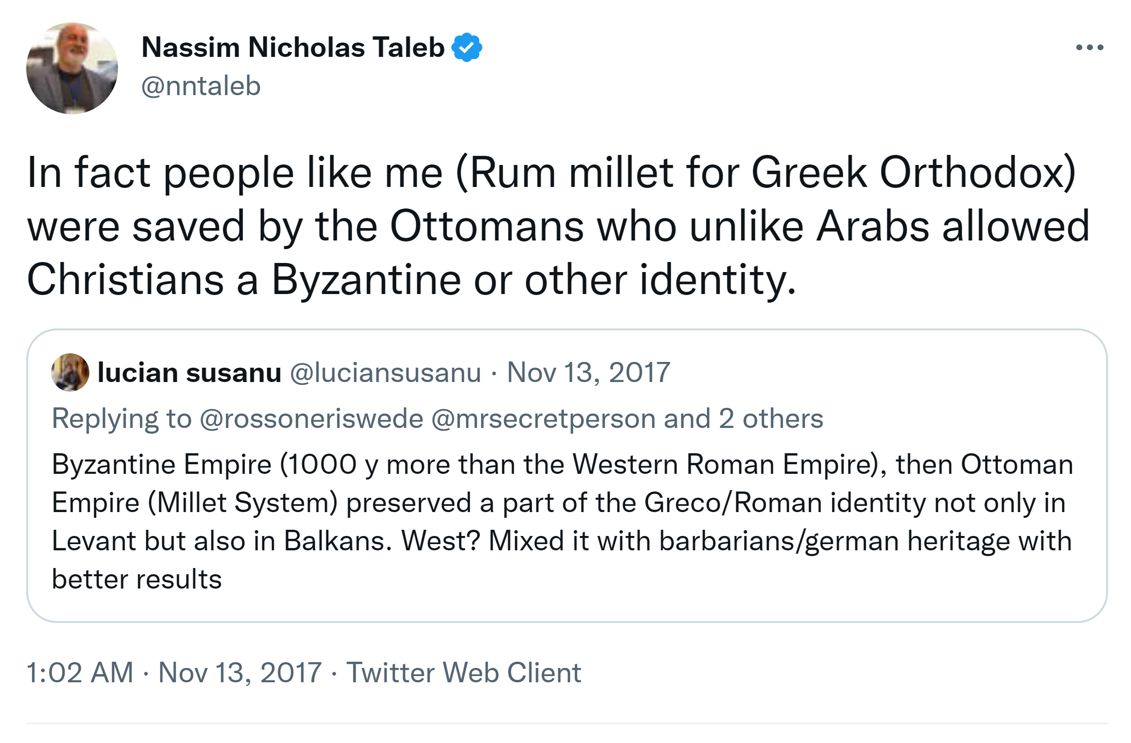Click the main tweet's Nov 13, 2017 date
1131x743 pixels.
[240, 672]
